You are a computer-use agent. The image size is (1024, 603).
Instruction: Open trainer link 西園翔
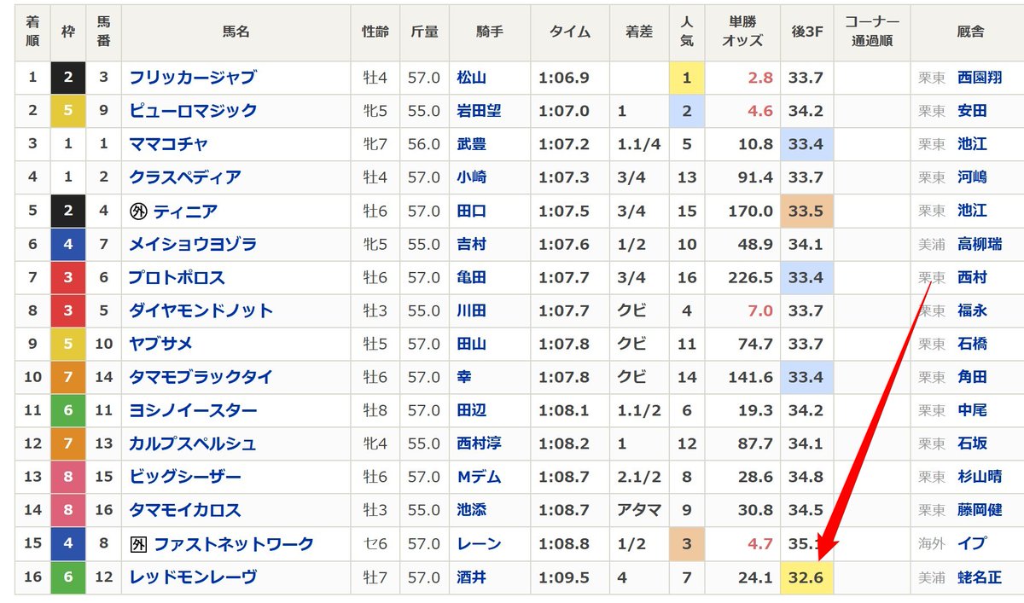click(980, 78)
